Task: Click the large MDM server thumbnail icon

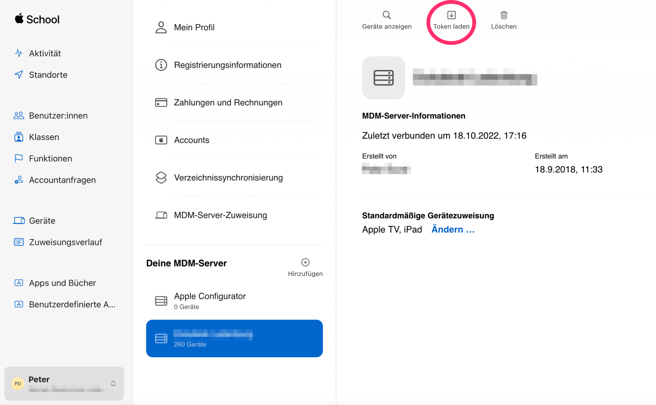Action: click(x=383, y=78)
